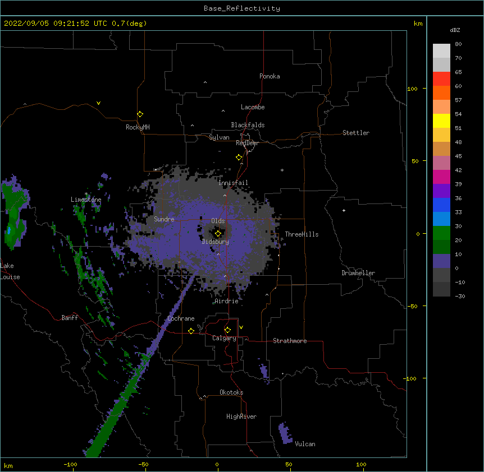The height and width of the screenshot is (472, 484).
Task: Click the Lake Louise label
Action: (10, 271)
